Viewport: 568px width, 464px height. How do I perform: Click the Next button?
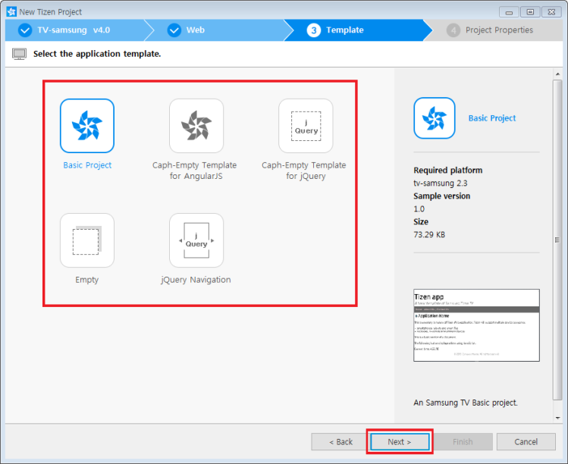tap(400, 441)
